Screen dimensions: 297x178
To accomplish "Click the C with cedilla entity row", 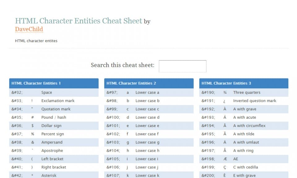I will tap(241, 167).
